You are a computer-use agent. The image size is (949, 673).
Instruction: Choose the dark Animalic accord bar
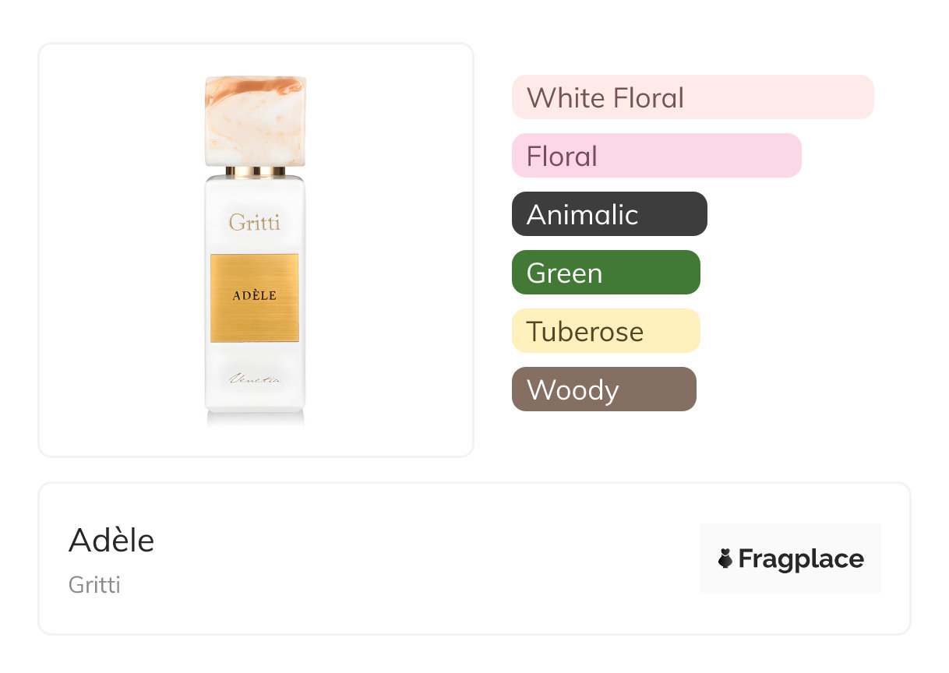609,214
